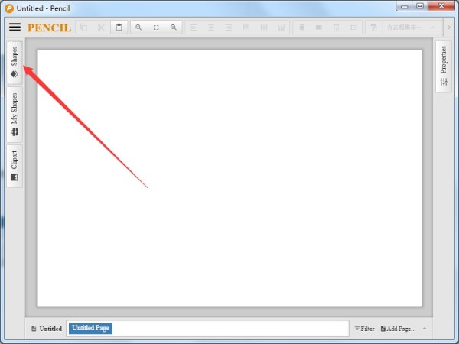Click the make same height icon
459x344 pixels.
coord(319,28)
